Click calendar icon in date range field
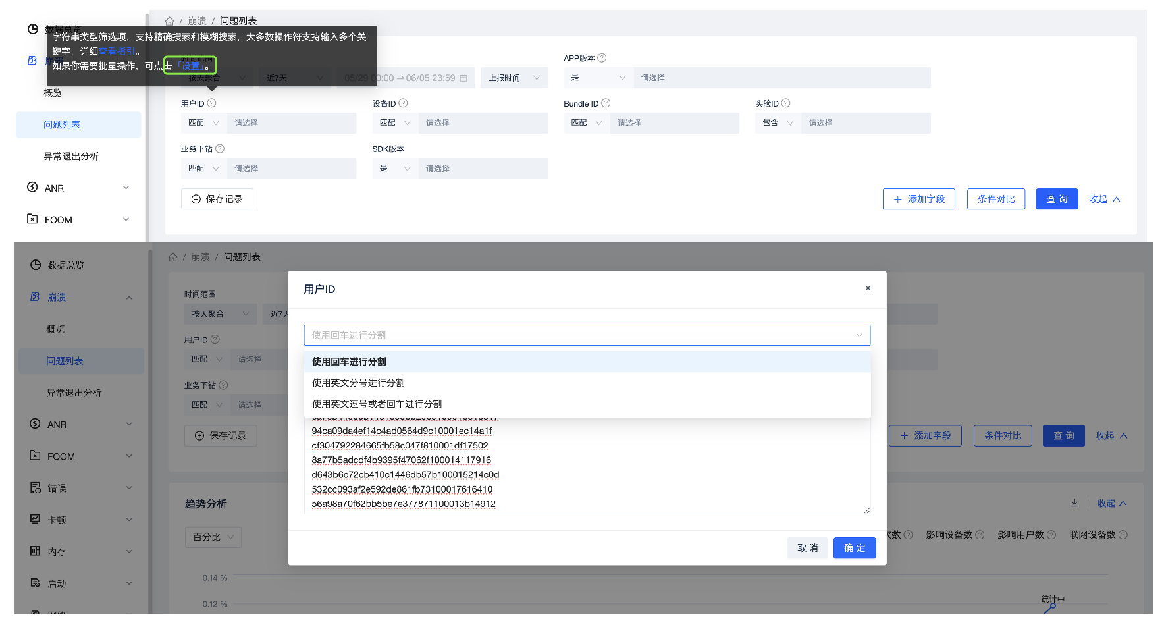 point(463,78)
